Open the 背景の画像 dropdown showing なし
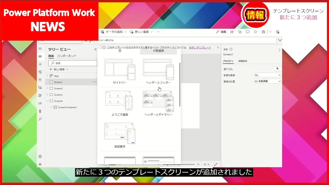329x185 pixels. tap(268, 75)
